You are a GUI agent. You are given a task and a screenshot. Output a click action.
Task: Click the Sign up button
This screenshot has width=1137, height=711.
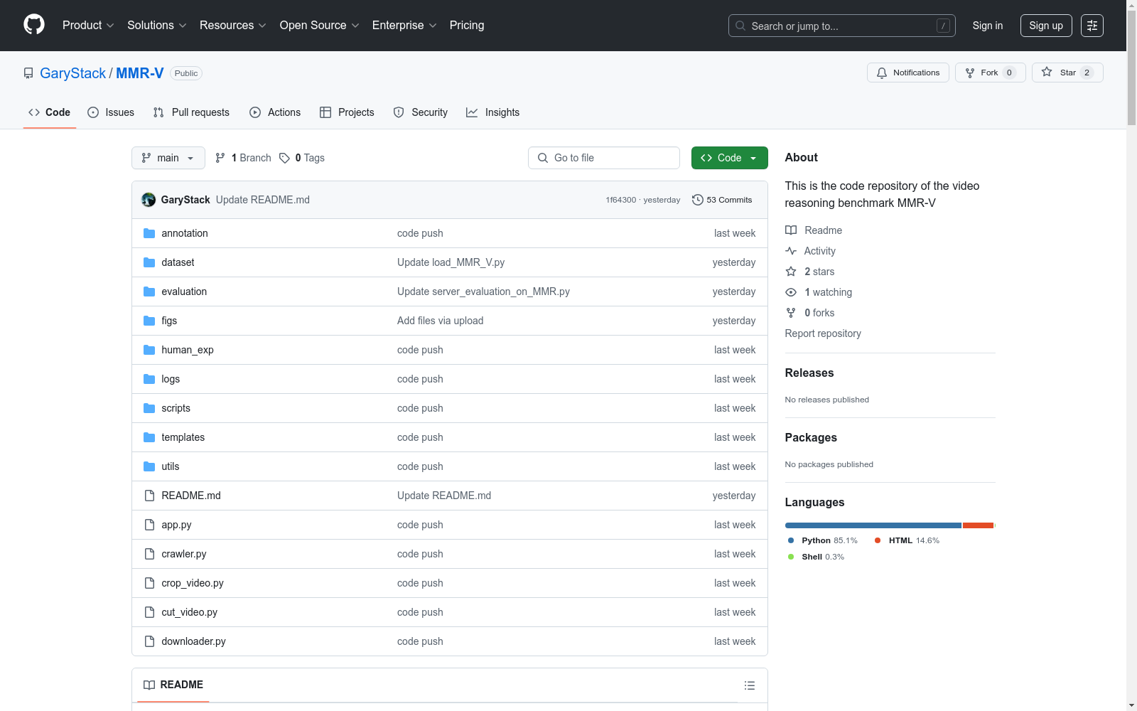pos(1046,26)
